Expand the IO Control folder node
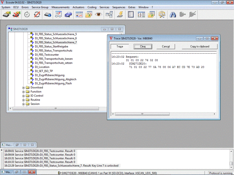The height and width of the screenshot is (175, 234). pos(24,96)
